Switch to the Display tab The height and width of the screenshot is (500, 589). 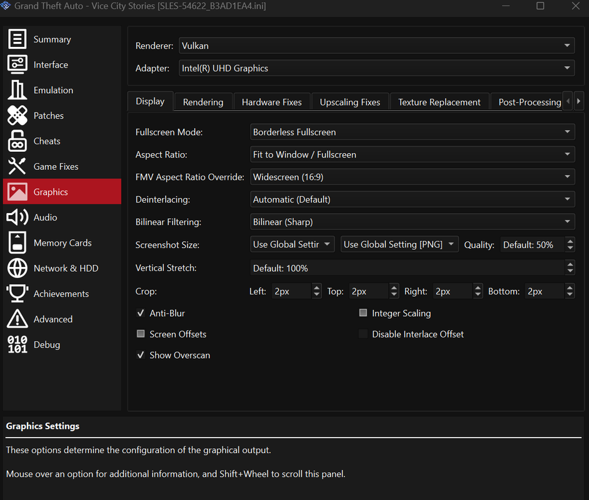[x=150, y=101]
